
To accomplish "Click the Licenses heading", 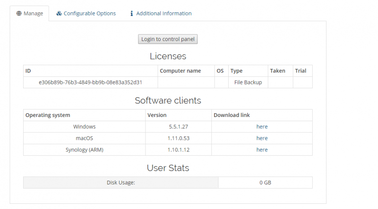I will [168, 56].
